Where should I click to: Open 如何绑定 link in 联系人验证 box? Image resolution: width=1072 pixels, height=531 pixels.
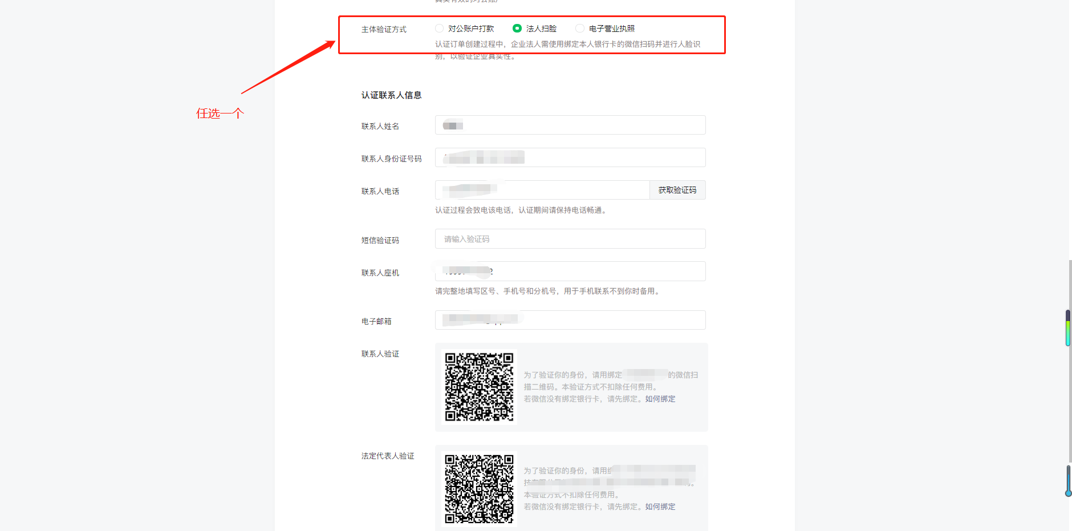pos(660,399)
